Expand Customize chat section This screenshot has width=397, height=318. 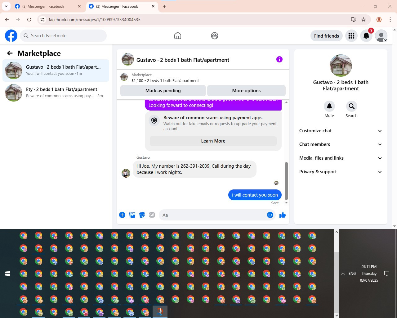(341, 131)
